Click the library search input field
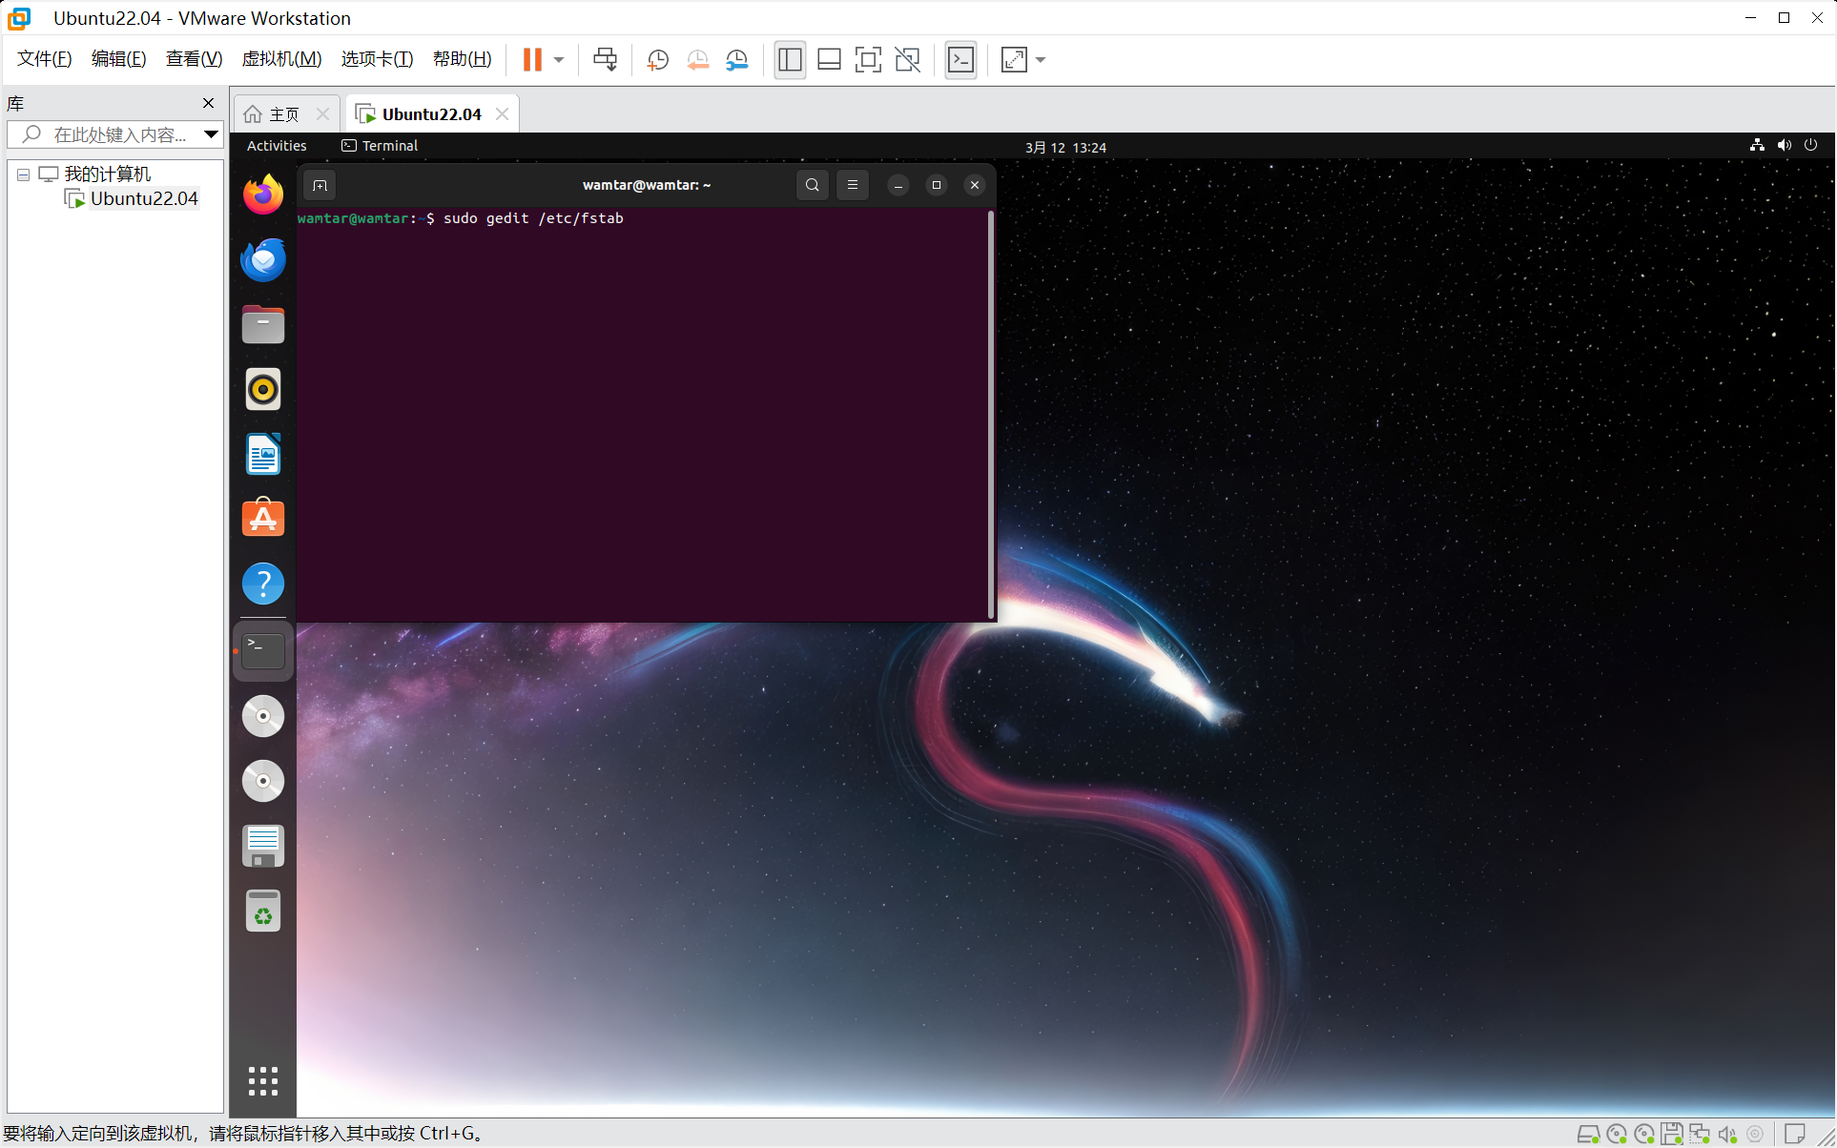Viewport: 1837px width, 1148px height. click(119, 134)
